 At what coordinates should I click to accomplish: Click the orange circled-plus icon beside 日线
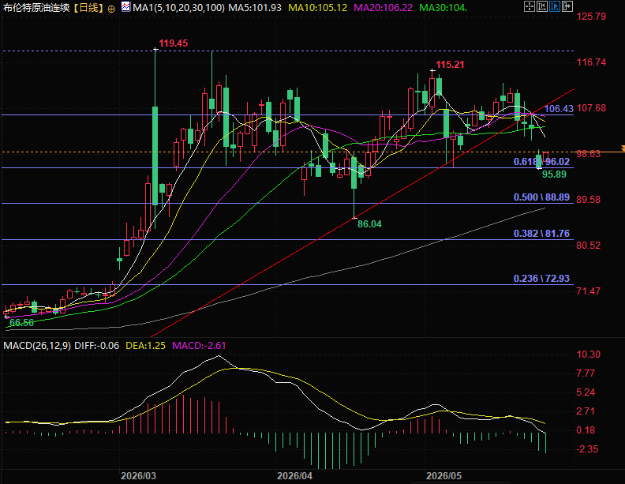coord(111,9)
